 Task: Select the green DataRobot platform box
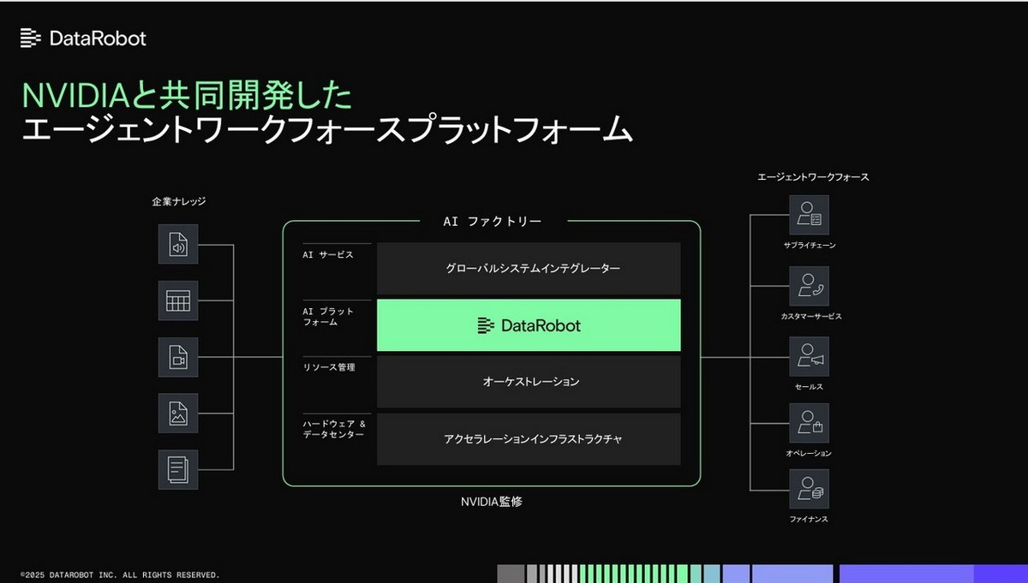[529, 325]
